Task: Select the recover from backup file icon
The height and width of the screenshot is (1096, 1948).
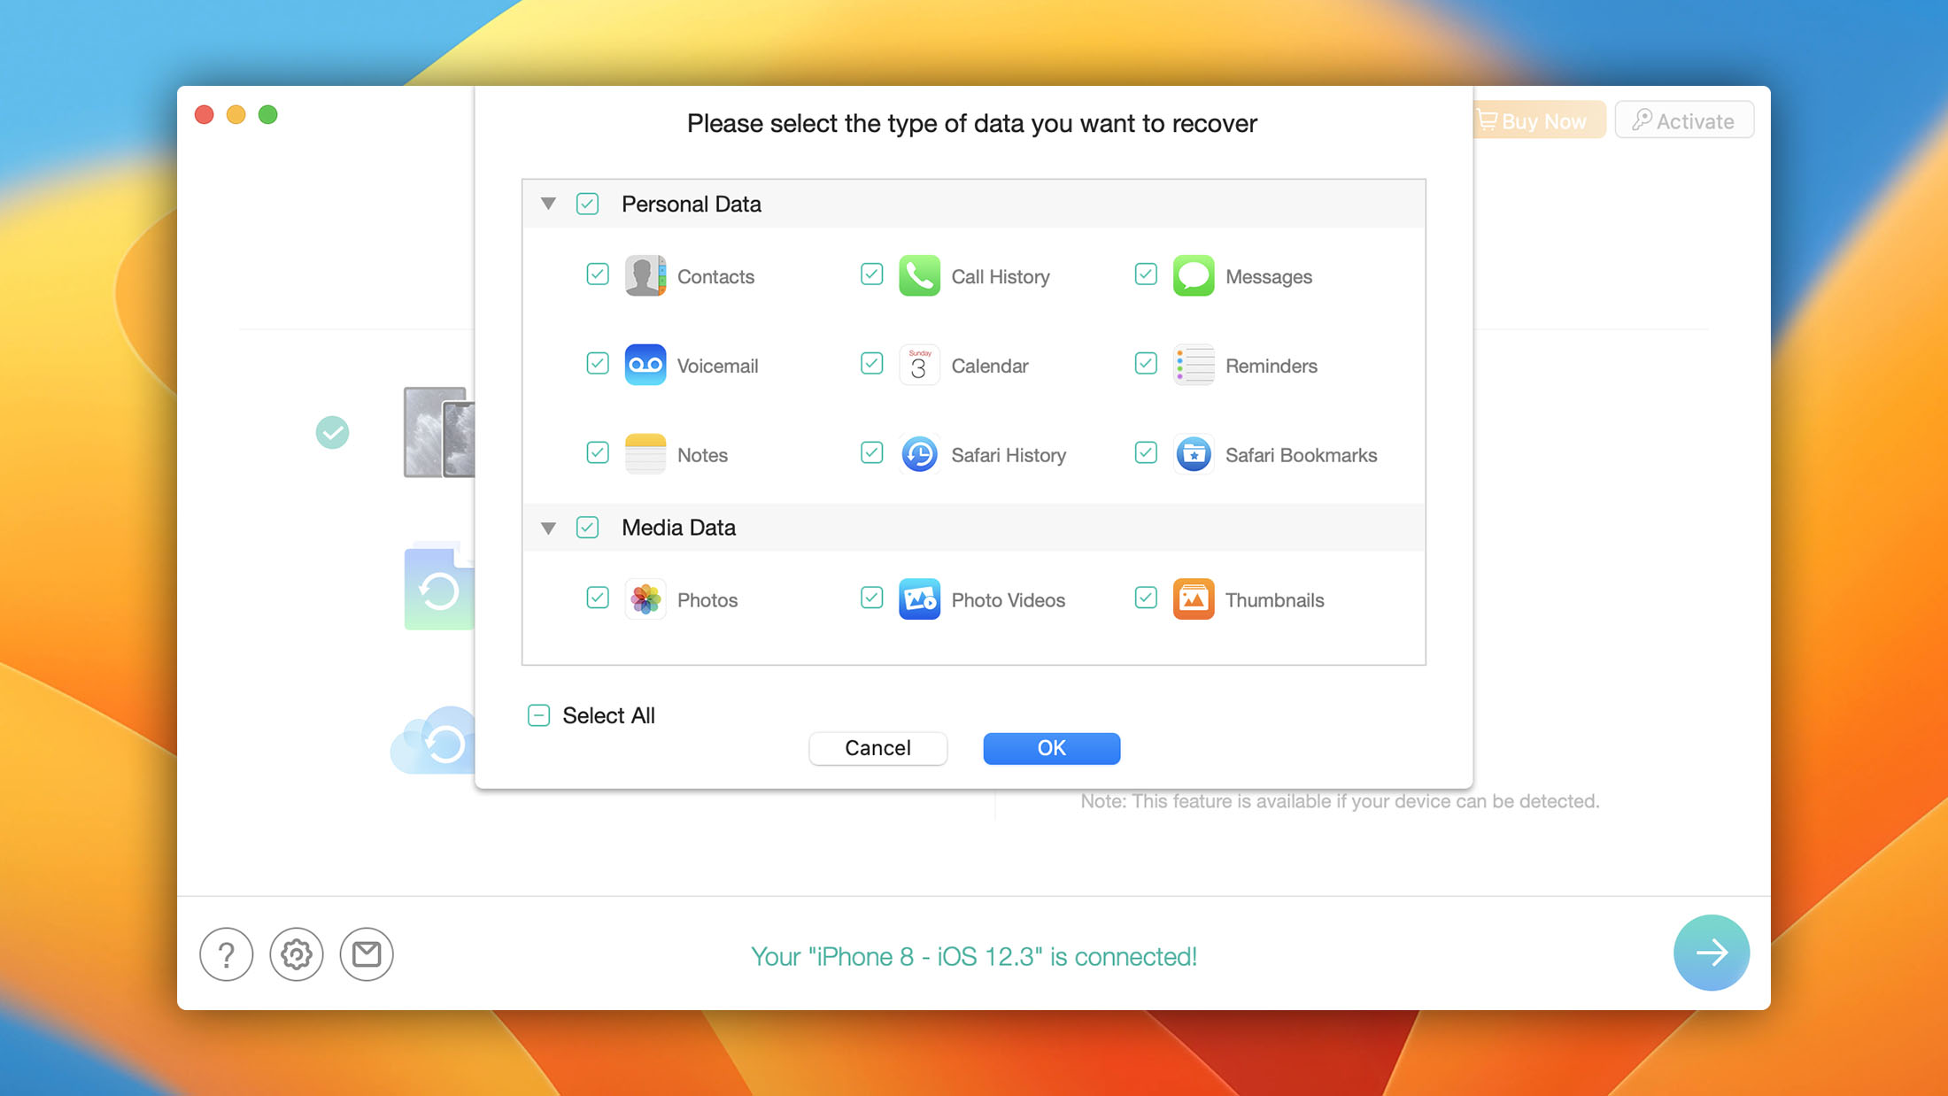Action: click(439, 586)
